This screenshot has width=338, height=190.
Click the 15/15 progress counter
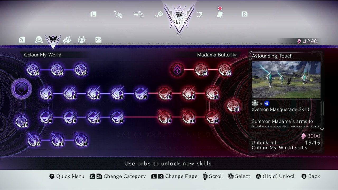[x=312, y=143]
